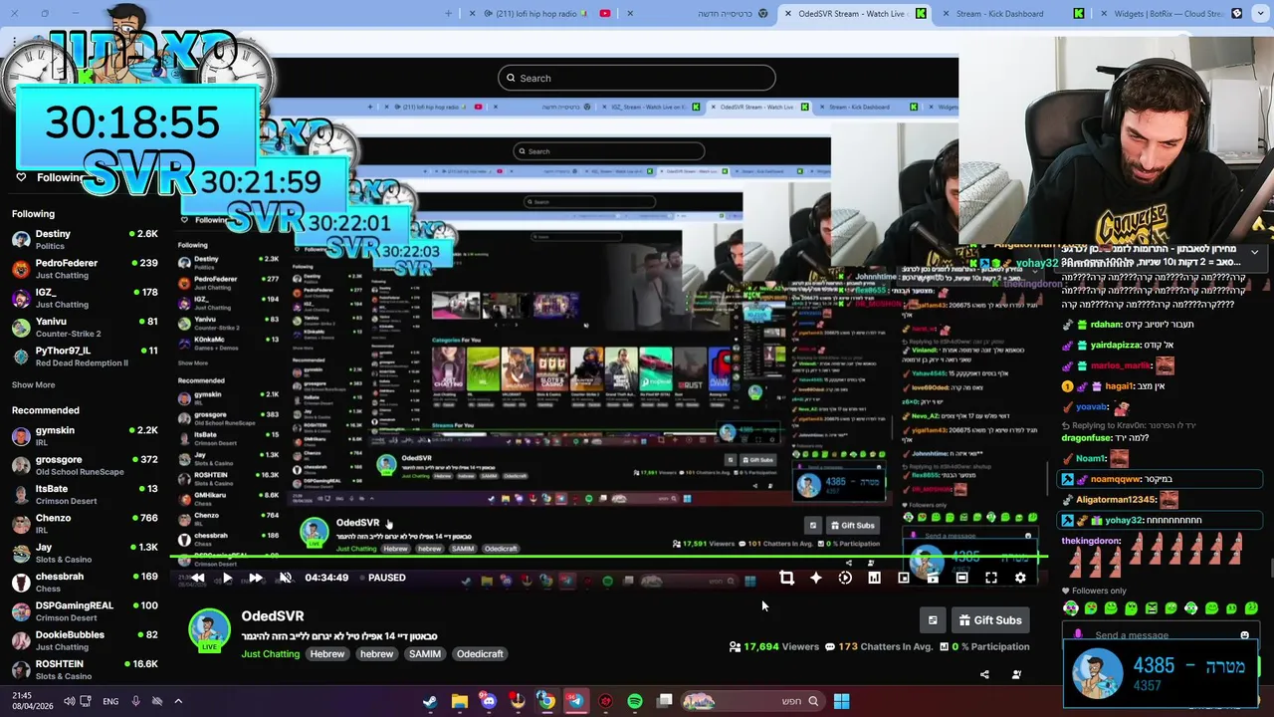Click username thekingdoron in chat
Image resolution: width=1274 pixels, height=717 pixels.
1091,541
